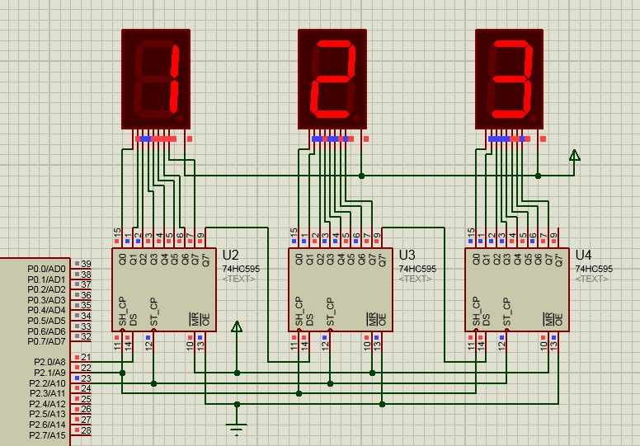Click the Q0 pin name inside U3

[299, 259]
